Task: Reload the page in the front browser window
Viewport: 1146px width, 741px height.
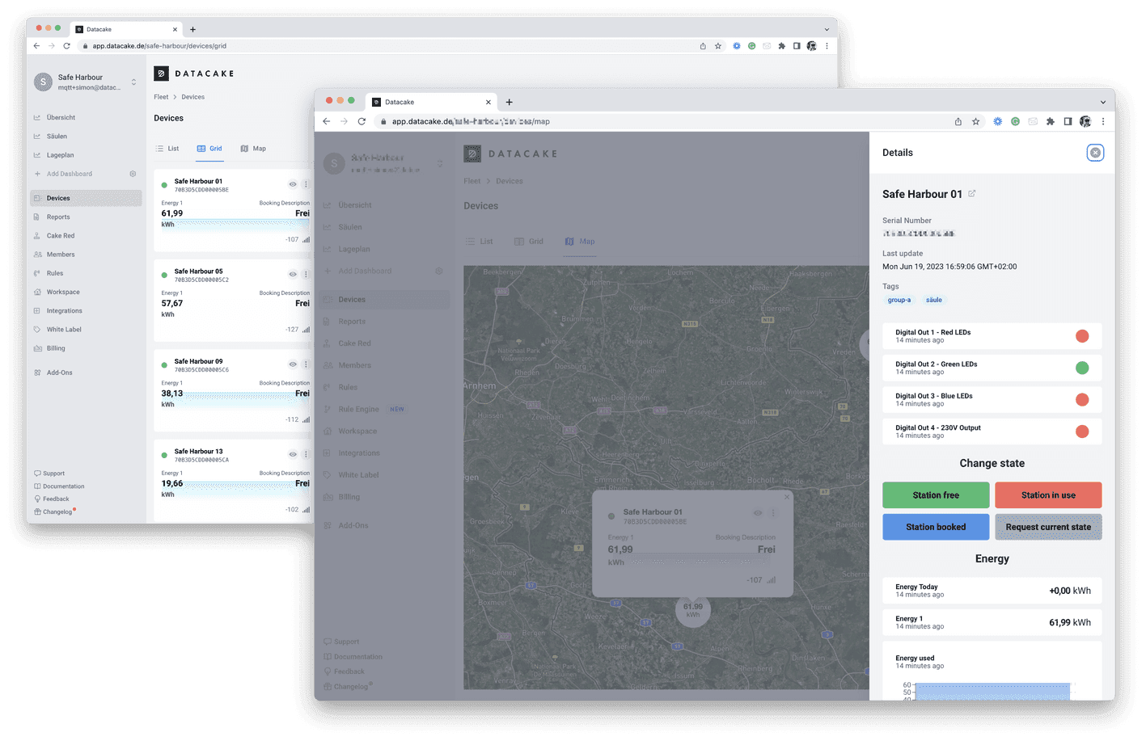Action: (362, 122)
